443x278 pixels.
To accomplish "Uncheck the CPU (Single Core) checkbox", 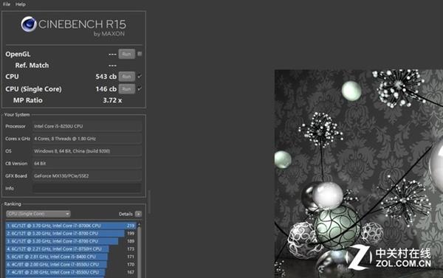I will pyautogui.click(x=140, y=88).
